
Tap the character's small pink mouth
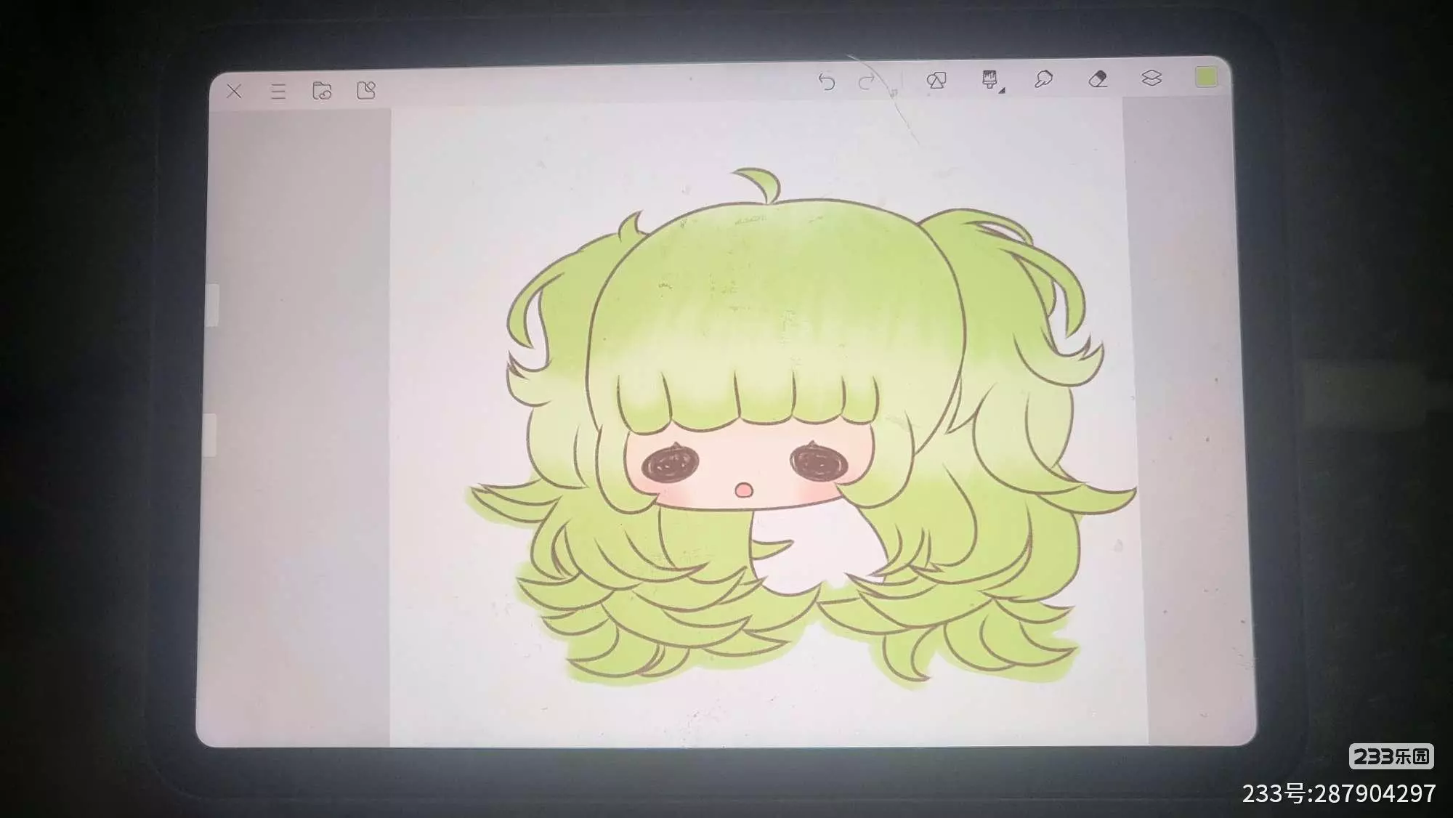[744, 490]
